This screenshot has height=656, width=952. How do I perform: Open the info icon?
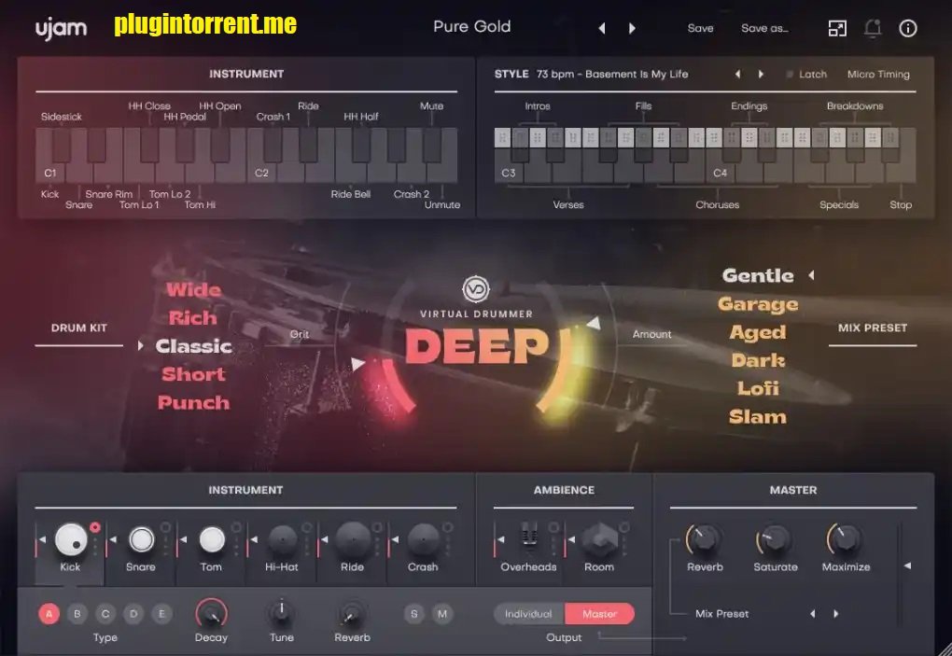point(908,28)
